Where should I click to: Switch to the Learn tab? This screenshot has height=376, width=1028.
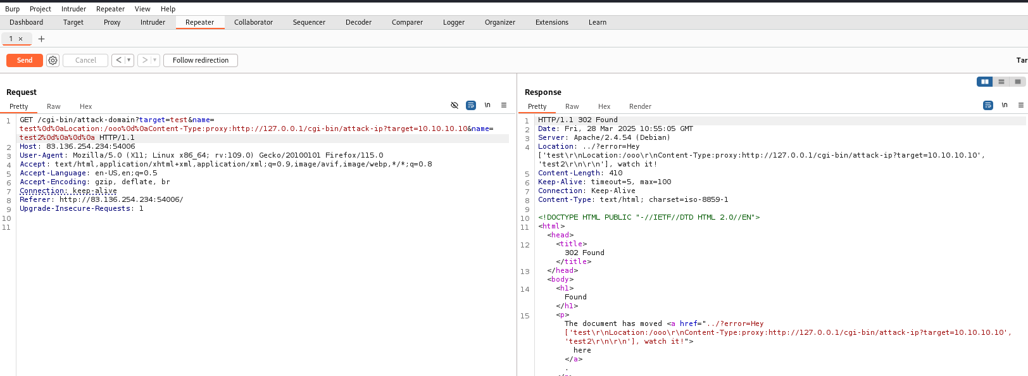[598, 22]
